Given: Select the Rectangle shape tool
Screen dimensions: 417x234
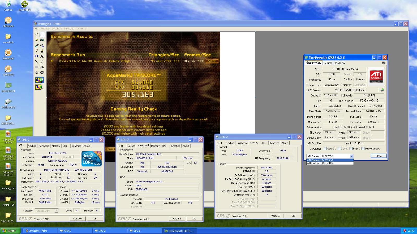Looking at the screenshot, I should [x=37, y=67].
